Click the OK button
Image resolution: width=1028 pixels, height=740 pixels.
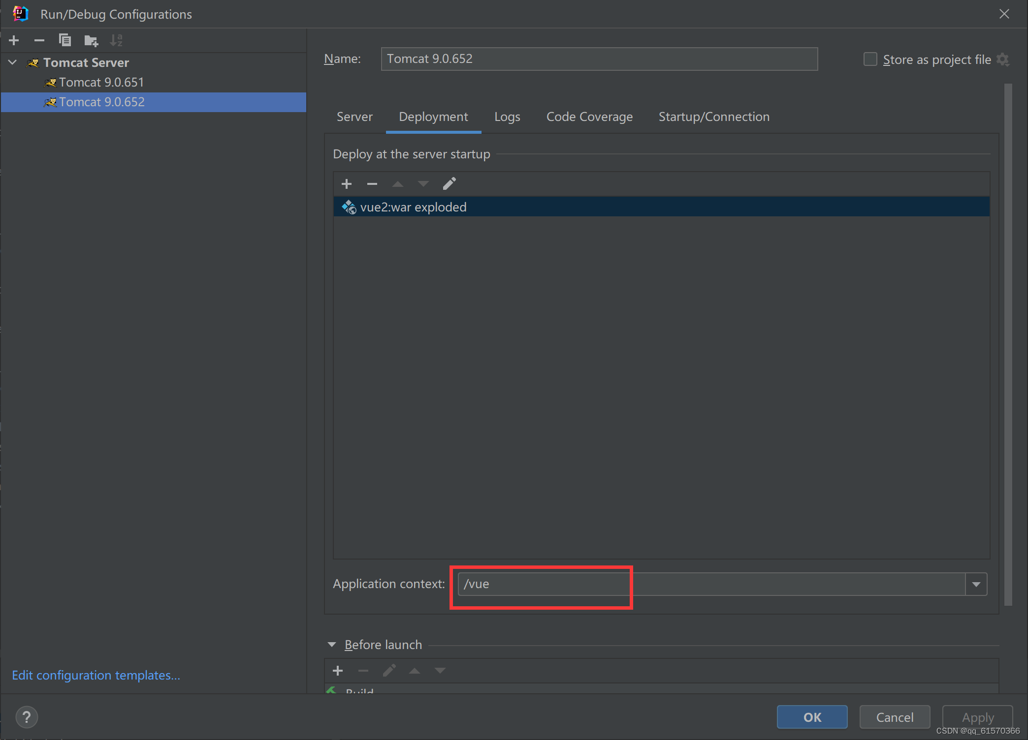pos(812,717)
